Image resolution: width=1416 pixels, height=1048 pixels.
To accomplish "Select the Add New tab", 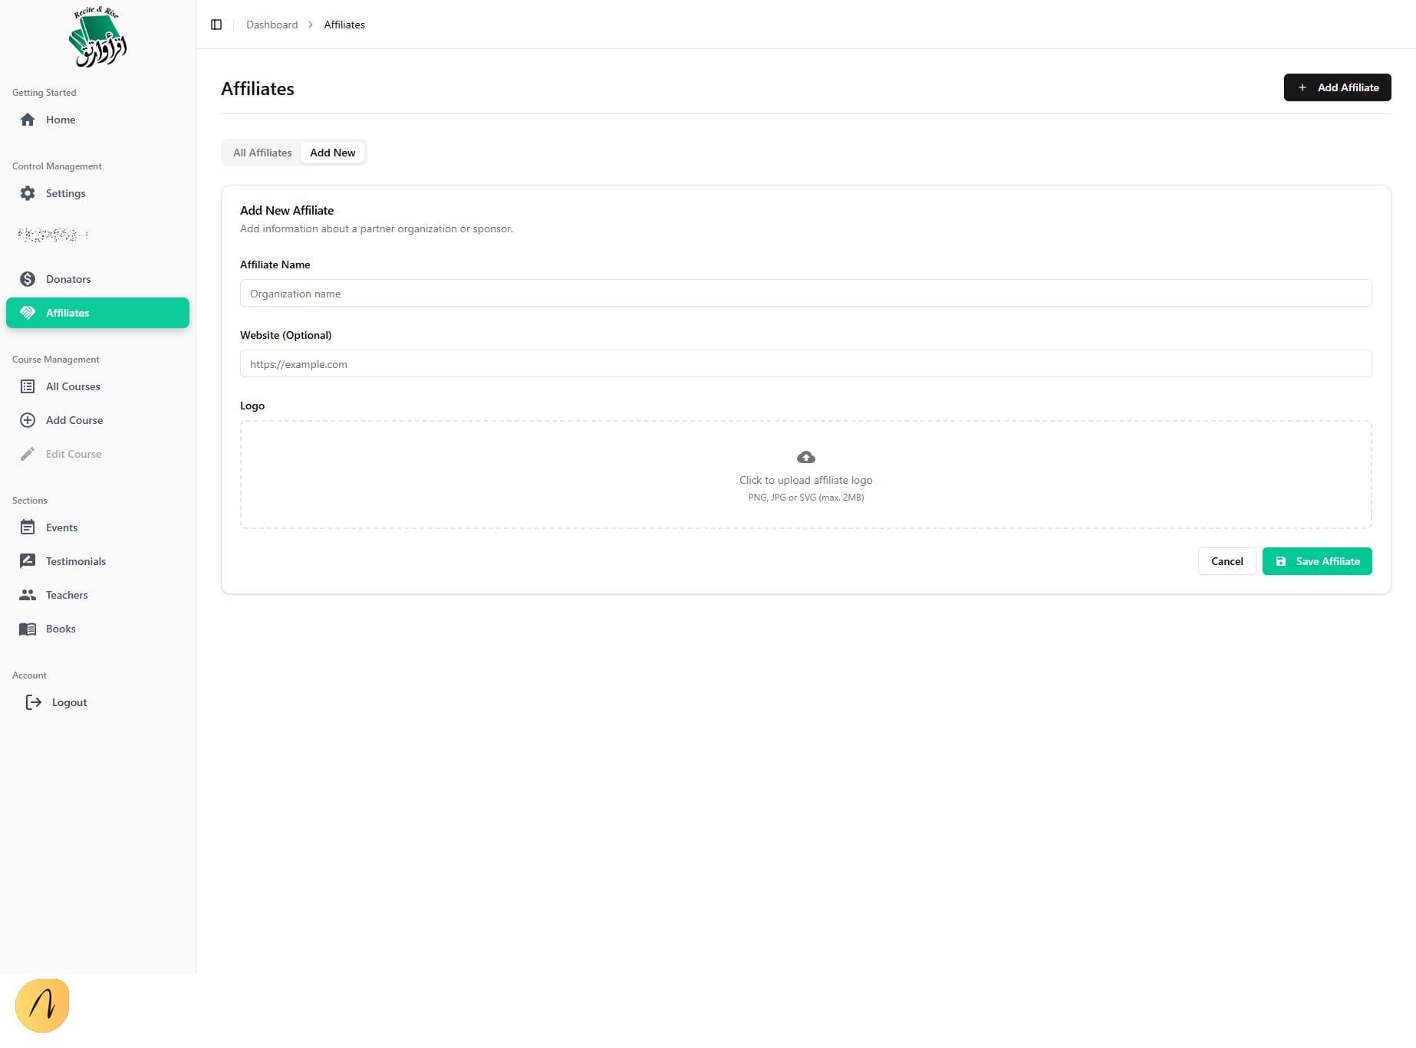I will pyautogui.click(x=332, y=153).
